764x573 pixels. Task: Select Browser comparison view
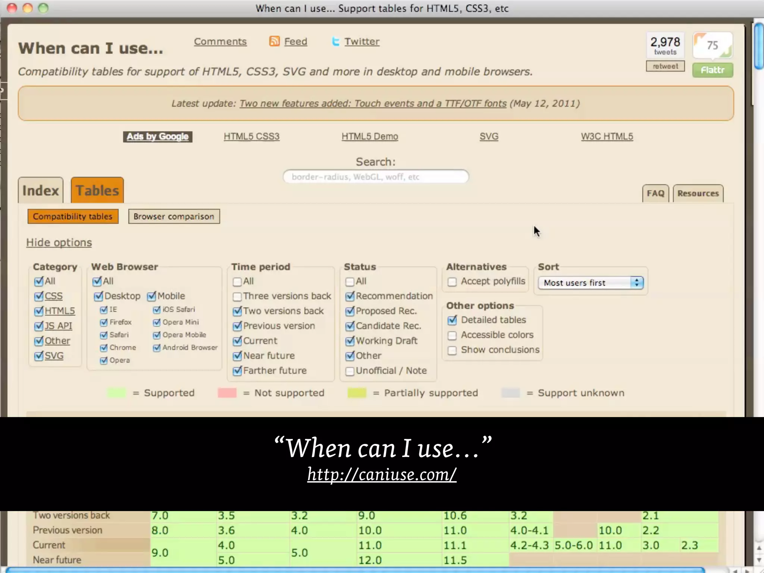(174, 216)
